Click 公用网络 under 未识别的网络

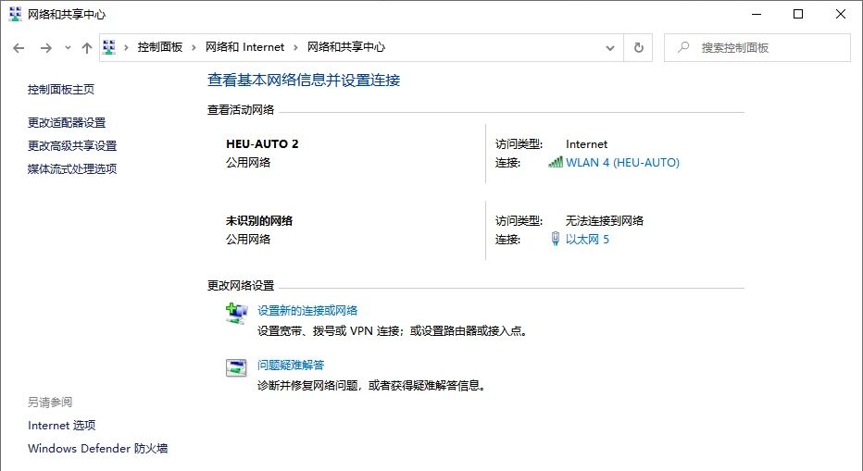248,240
